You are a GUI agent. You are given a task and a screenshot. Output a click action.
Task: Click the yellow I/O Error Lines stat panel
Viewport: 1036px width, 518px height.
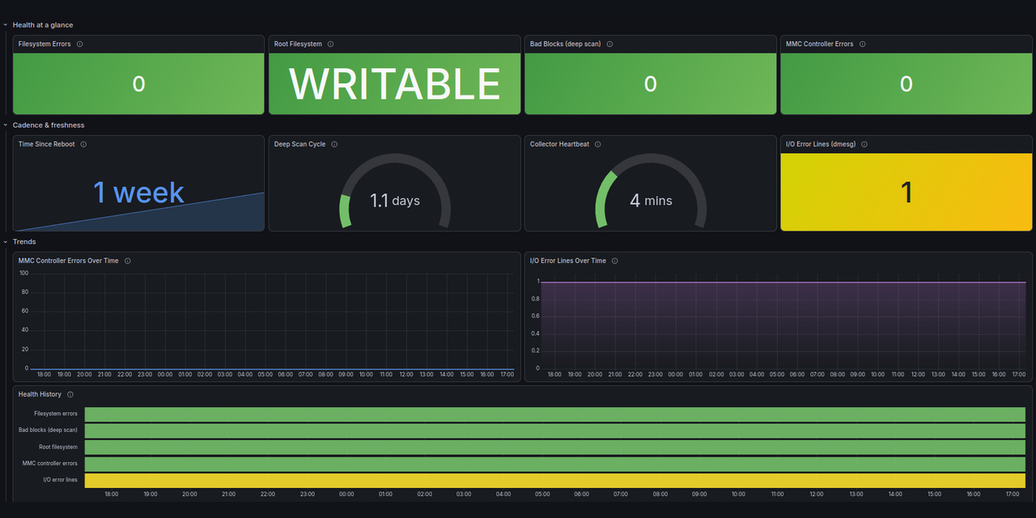(x=906, y=192)
